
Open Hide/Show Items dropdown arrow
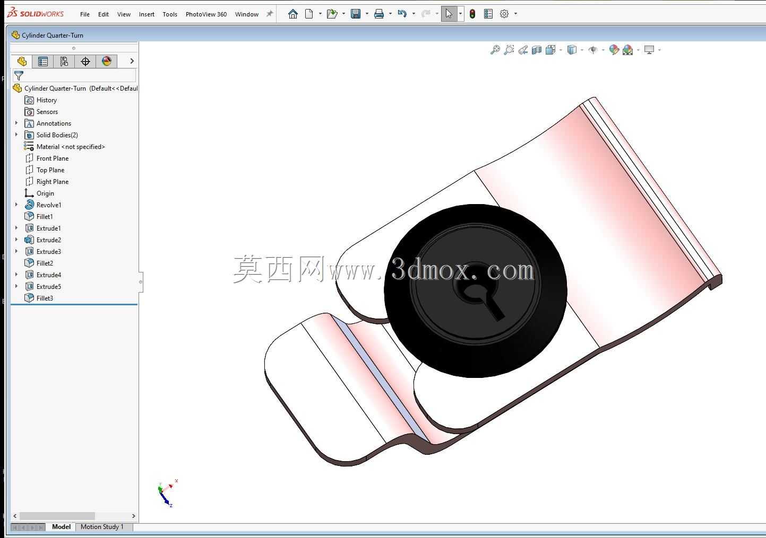(603, 50)
